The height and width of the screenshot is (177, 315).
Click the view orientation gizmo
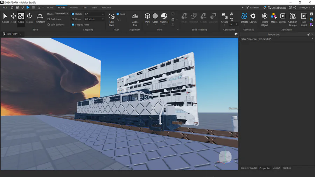pos(225,156)
